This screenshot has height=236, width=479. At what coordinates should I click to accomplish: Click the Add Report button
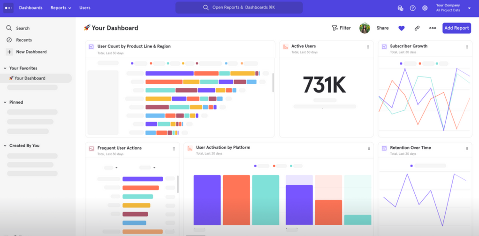coord(456,28)
